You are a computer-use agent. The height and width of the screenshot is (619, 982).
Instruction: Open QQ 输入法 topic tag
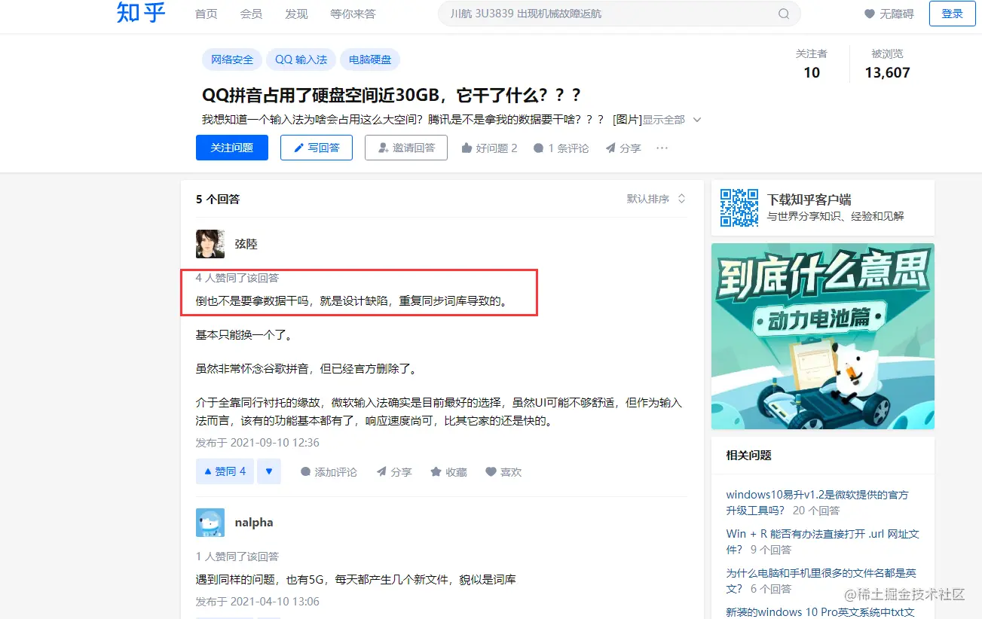pyautogui.click(x=301, y=59)
